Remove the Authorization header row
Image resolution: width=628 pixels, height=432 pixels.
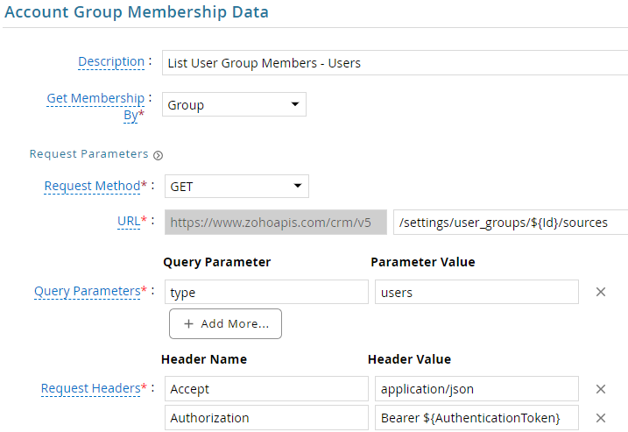600,418
